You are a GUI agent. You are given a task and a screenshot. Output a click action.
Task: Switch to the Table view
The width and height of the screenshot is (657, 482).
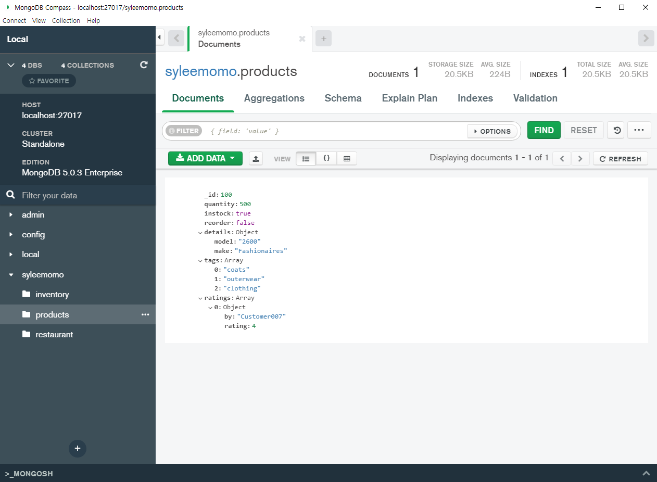347,159
